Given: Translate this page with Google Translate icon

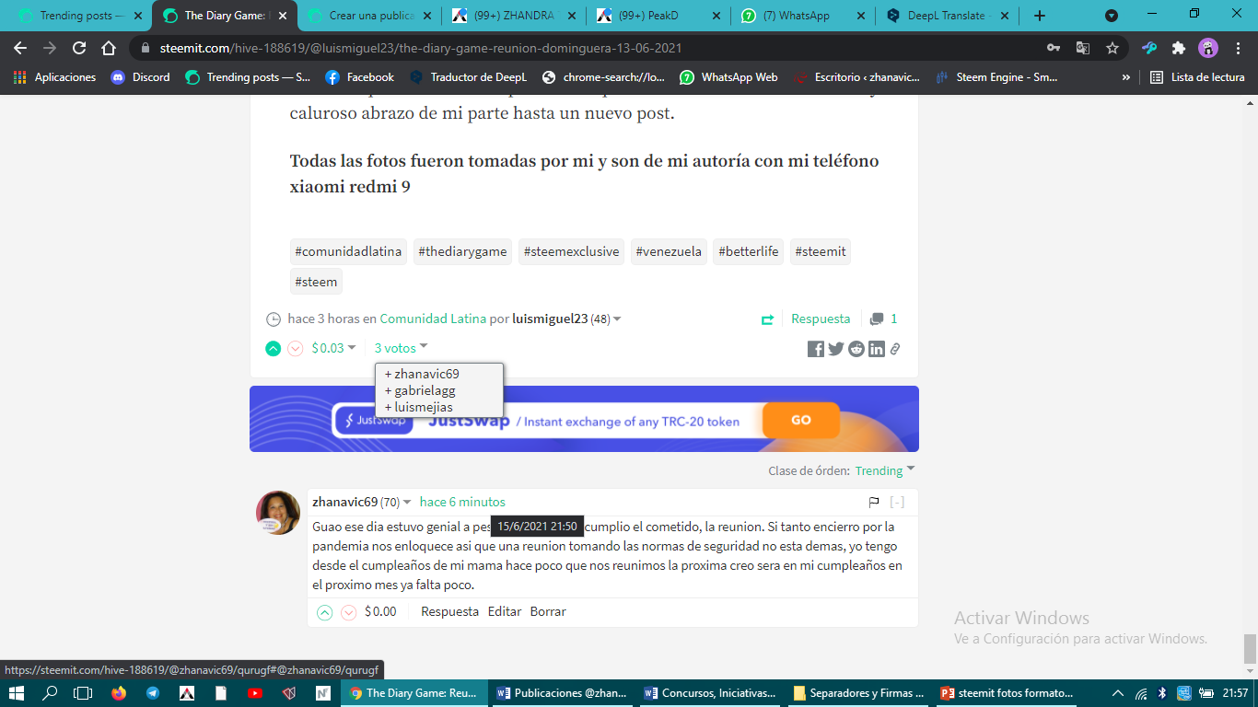Looking at the screenshot, I should point(1083,48).
